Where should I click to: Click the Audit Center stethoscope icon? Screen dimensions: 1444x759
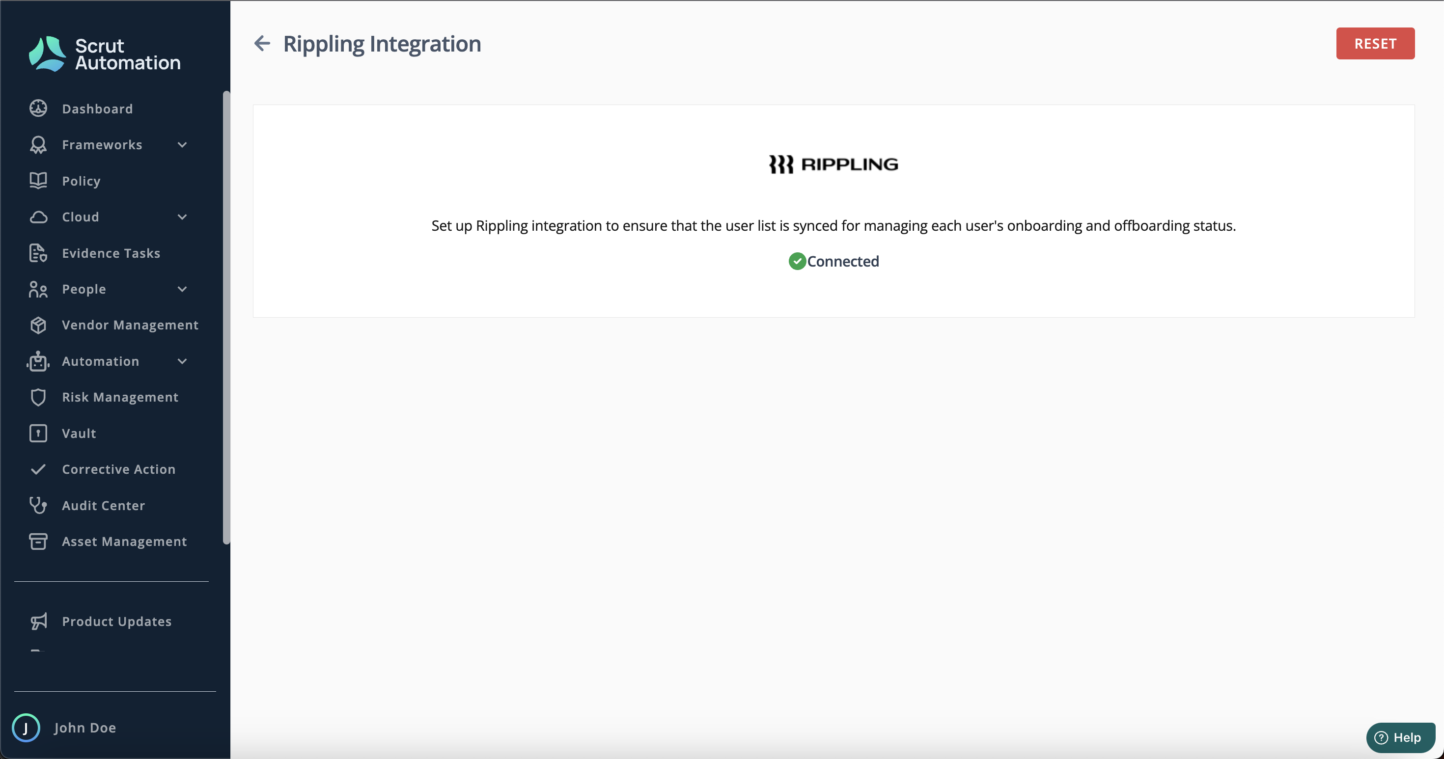click(38, 505)
